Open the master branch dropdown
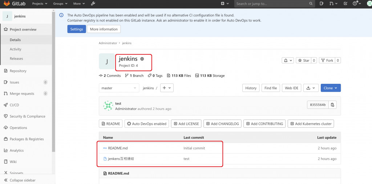The image size is (372, 184). coord(119,88)
